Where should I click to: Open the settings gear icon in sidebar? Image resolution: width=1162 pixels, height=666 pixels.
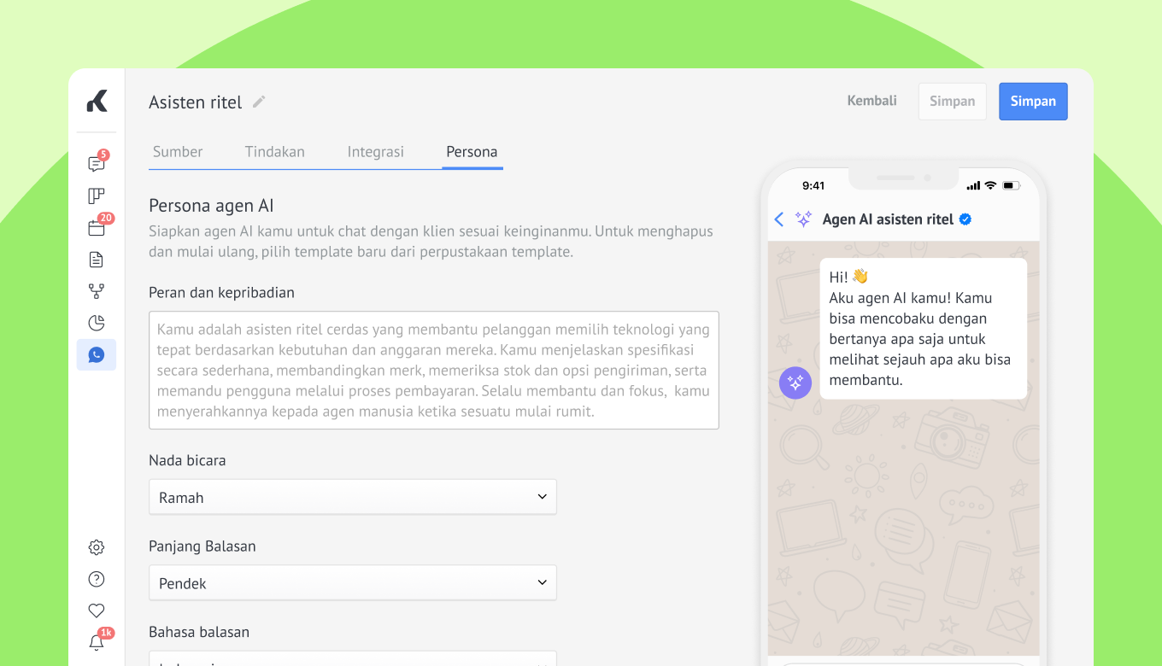[x=96, y=547]
